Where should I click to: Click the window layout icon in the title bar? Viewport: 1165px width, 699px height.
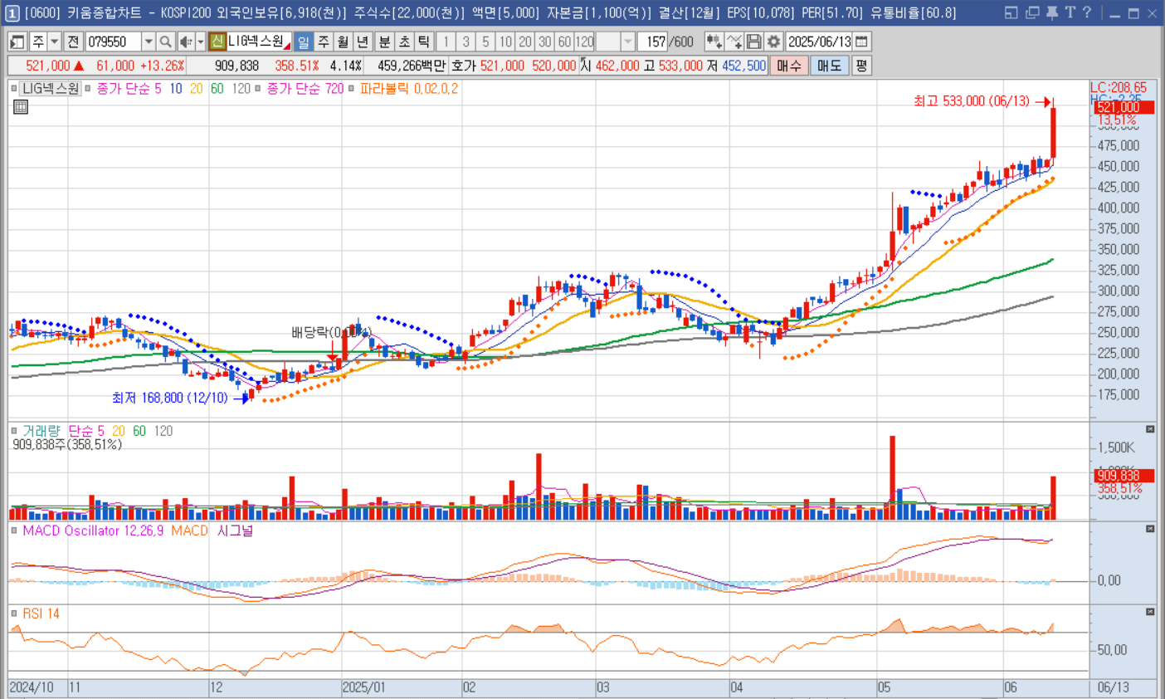pyautogui.click(x=1011, y=12)
